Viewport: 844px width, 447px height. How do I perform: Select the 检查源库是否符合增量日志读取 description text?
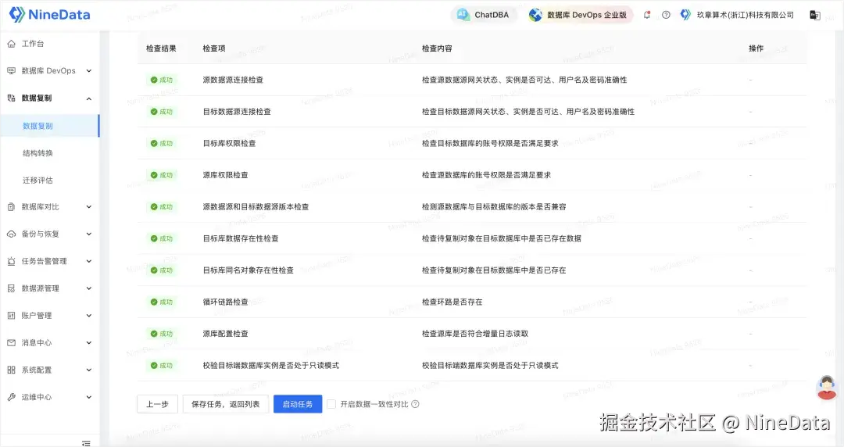click(475, 334)
